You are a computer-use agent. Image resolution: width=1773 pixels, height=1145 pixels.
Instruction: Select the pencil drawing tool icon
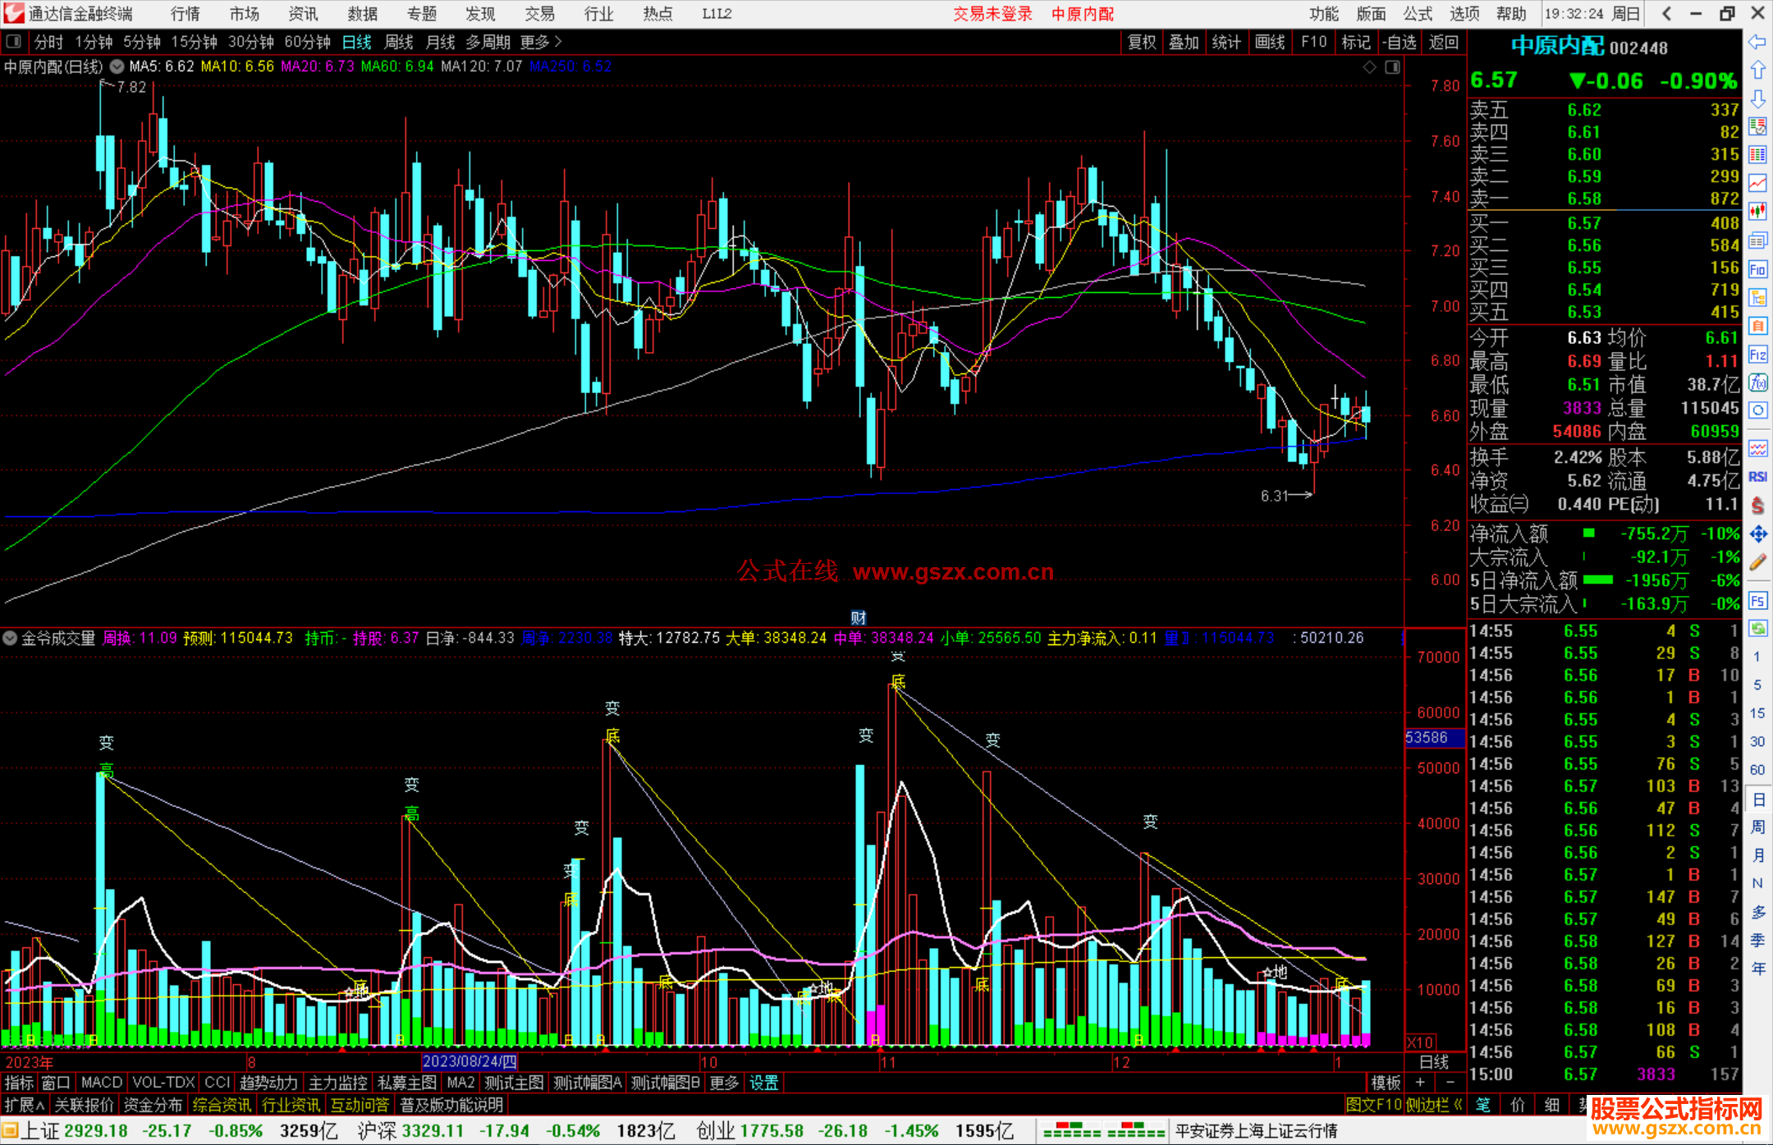(x=1757, y=563)
